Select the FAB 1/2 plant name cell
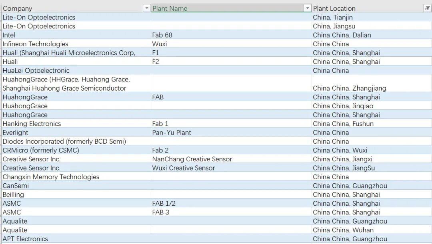The image size is (432, 244). pos(232,203)
